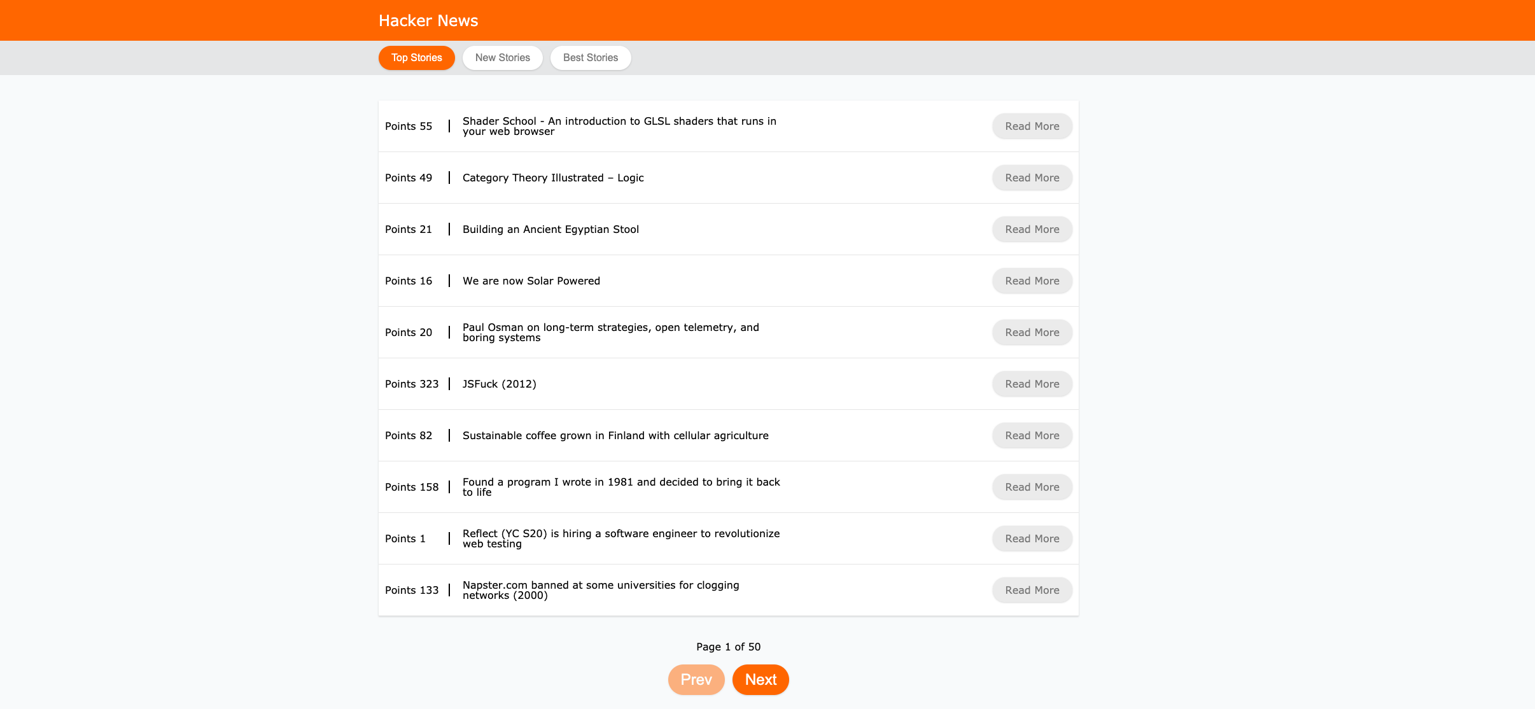This screenshot has width=1535, height=709.
Task: Click the Shader School story title
Action: (x=619, y=126)
